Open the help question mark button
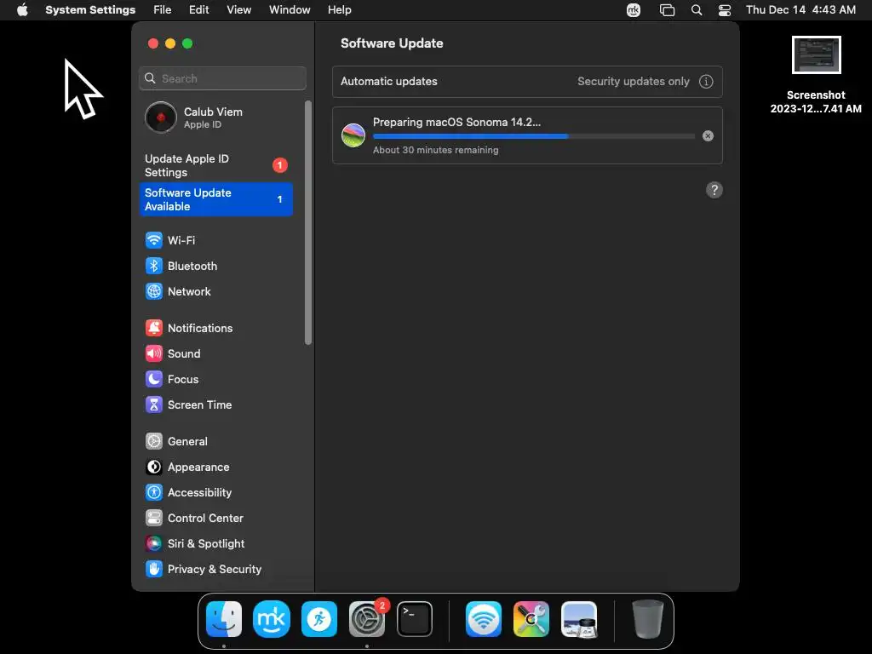The image size is (872, 654). [714, 190]
